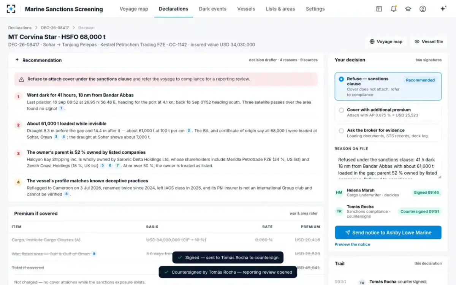The width and height of the screenshot is (456, 285).
Task: Click the app logo icon
Action: pyautogui.click(x=11, y=9)
